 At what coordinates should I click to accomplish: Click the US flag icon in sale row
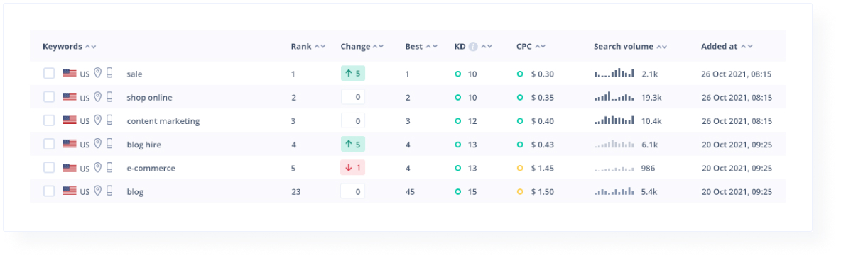click(x=69, y=73)
